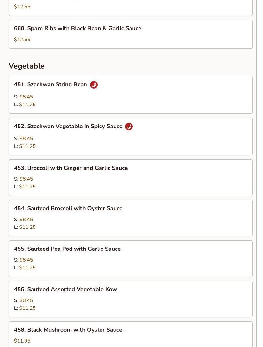Image resolution: width=263 pixels, height=347 pixels.
Task: Select small $8.45 price for Szechwan String Bean
Action: tap(26, 97)
